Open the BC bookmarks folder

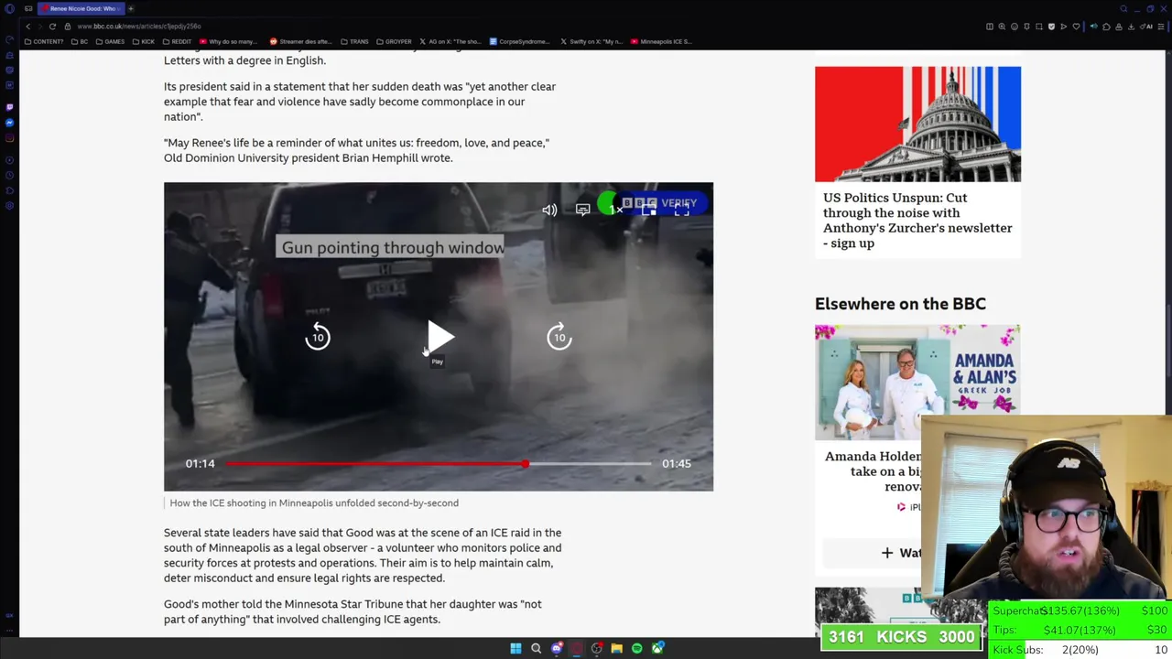point(80,42)
